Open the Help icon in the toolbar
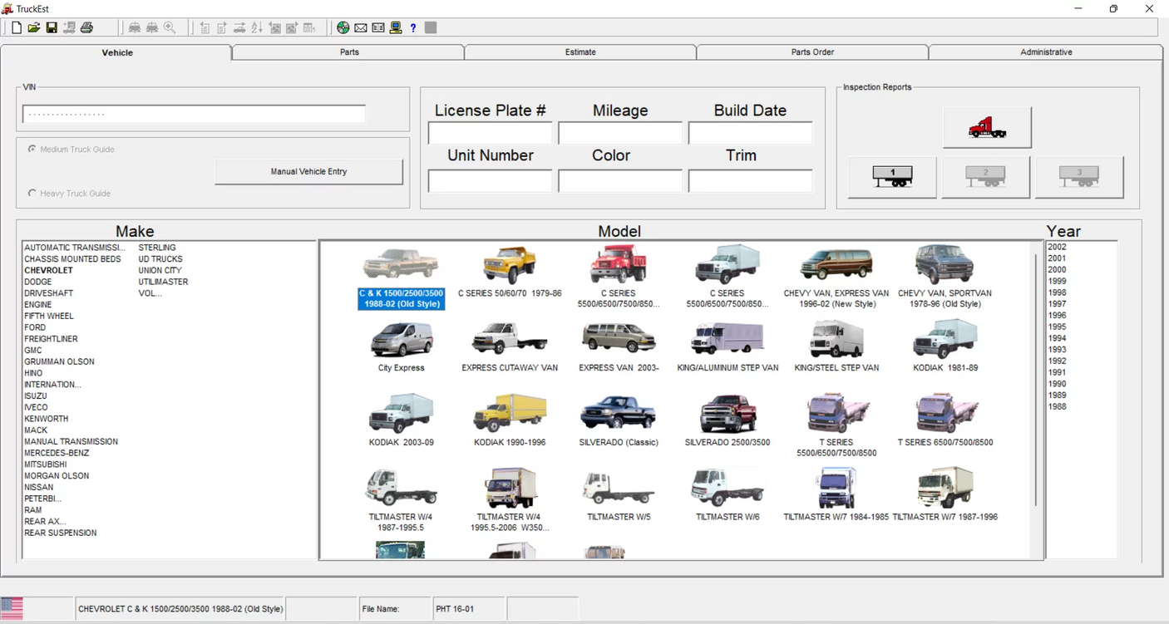Screen dimensions: 1169x624 pyautogui.click(x=412, y=27)
